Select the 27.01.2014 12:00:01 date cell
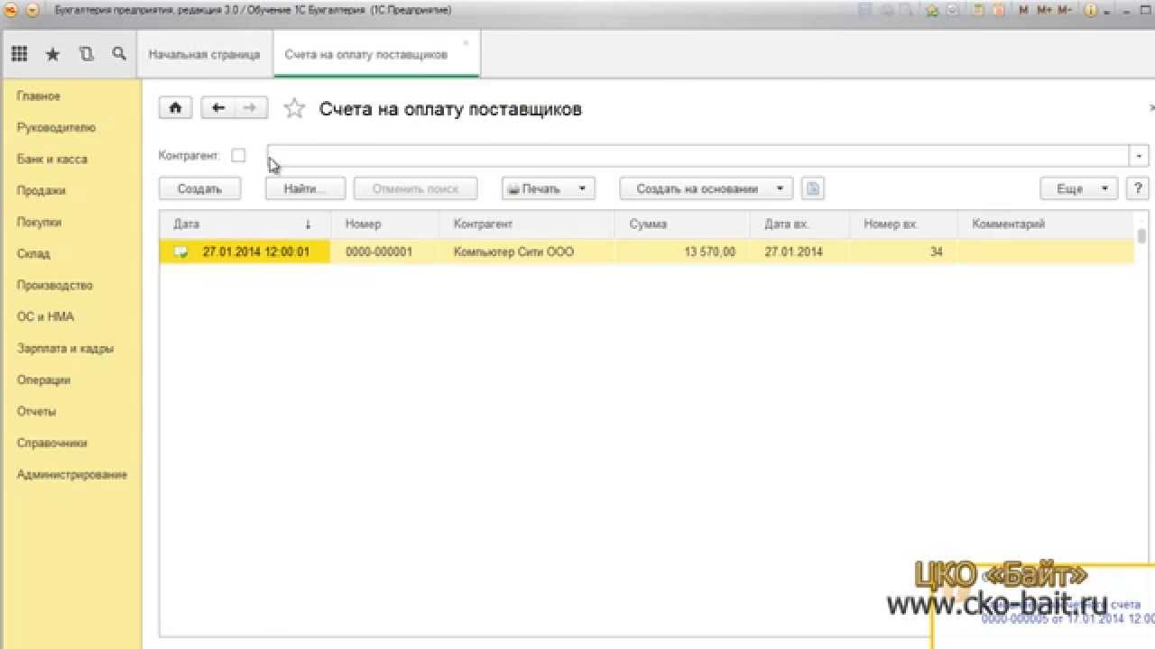Viewport: 1155px width, 649px height. coord(245,251)
